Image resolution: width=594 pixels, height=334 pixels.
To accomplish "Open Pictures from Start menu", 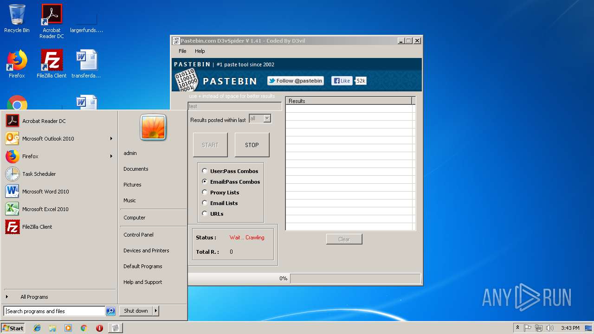I will tap(132, 185).
